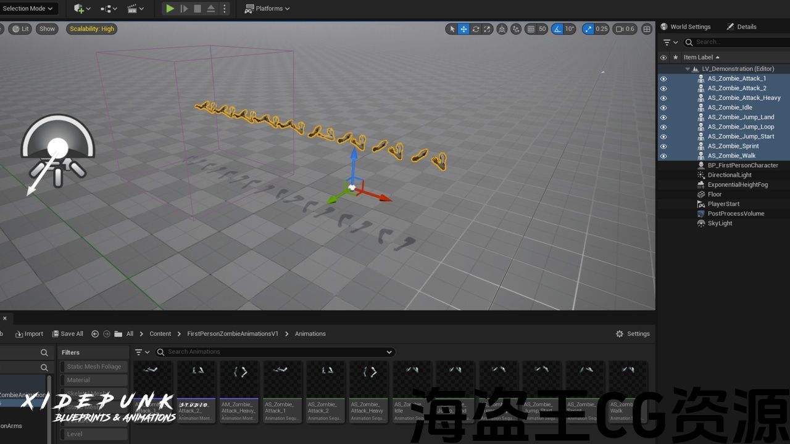Click the camera speed 0.6 control
The height and width of the screenshot is (444, 790).
tap(625, 29)
